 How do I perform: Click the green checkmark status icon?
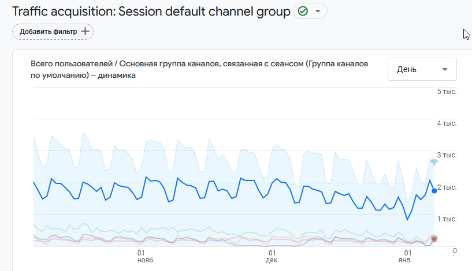[x=302, y=12]
